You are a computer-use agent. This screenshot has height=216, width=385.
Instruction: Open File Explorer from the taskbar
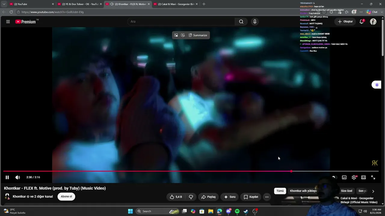(211, 211)
